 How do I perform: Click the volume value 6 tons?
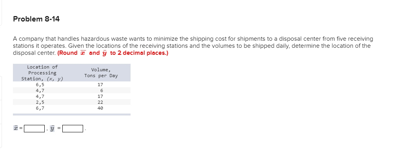pos(101,90)
